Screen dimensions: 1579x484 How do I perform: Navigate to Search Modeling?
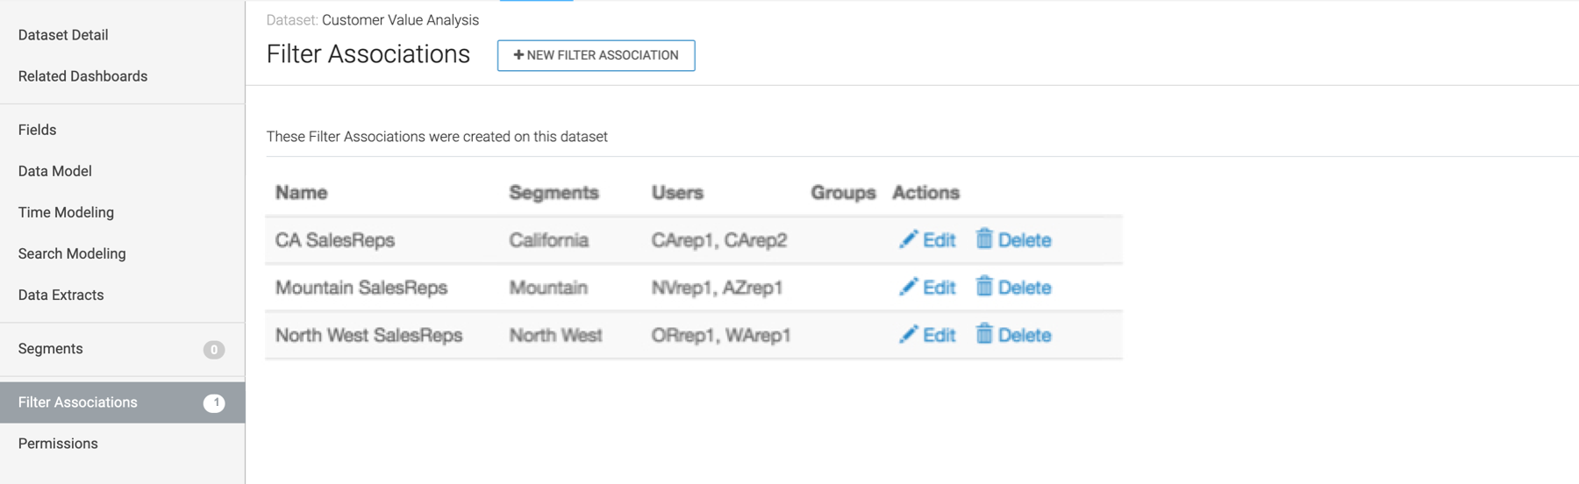[72, 253]
